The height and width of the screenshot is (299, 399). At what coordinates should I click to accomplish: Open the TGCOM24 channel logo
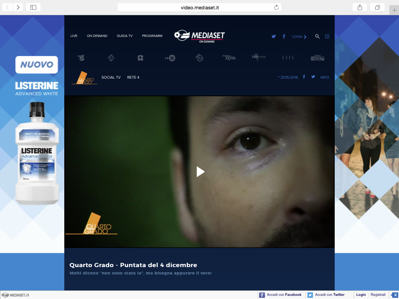(318, 58)
